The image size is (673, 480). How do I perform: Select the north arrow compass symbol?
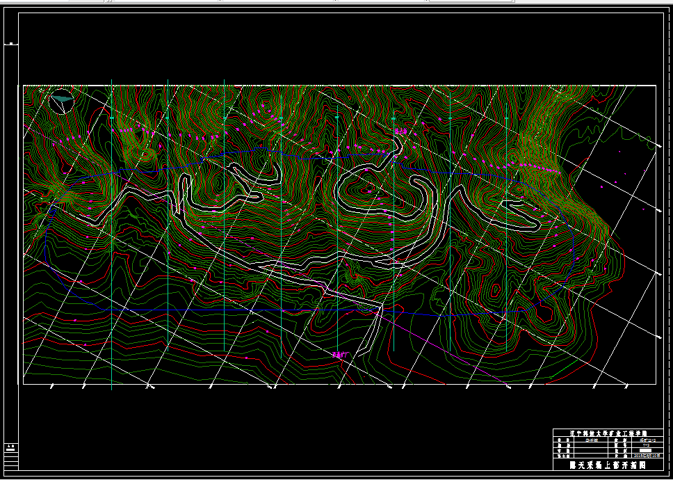[x=62, y=102]
